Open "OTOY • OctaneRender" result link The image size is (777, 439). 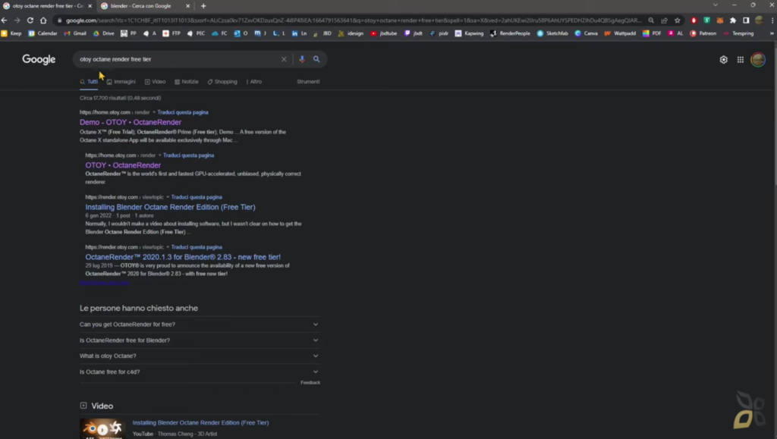coord(123,165)
